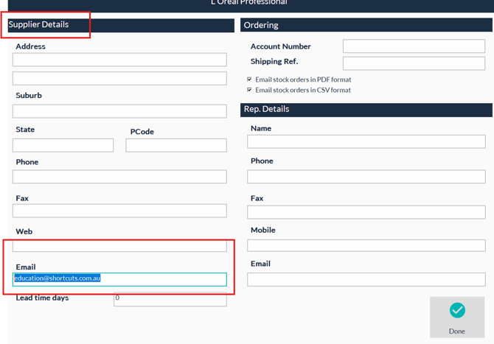Viewport: 494px width, 344px height.
Task: Click the Account Number field
Action: (414, 46)
